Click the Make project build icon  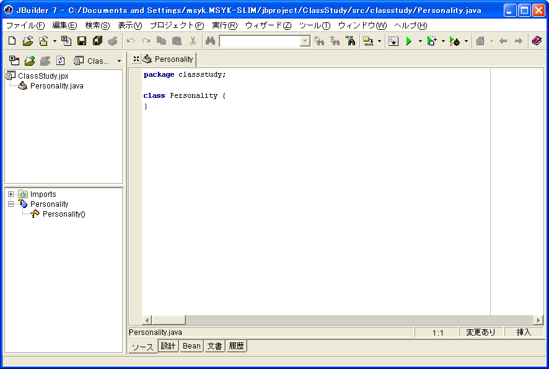[x=368, y=41]
